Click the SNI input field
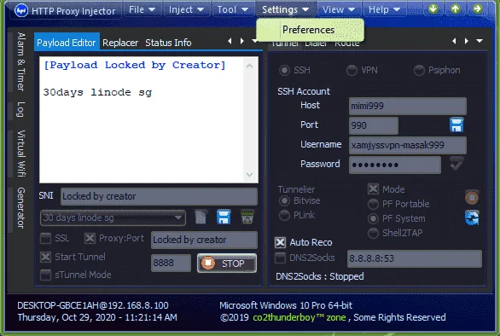Viewport: 500px width, 336px height. (x=159, y=196)
